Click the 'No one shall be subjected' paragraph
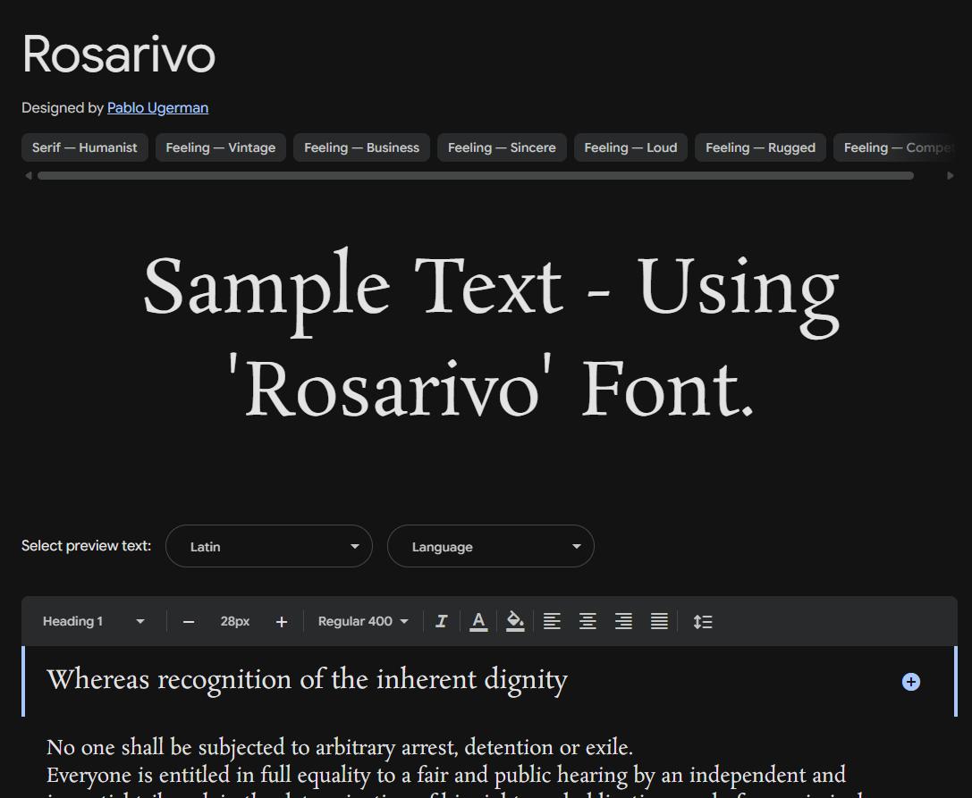The height and width of the screenshot is (798, 972). pyautogui.click(x=340, y=747)
